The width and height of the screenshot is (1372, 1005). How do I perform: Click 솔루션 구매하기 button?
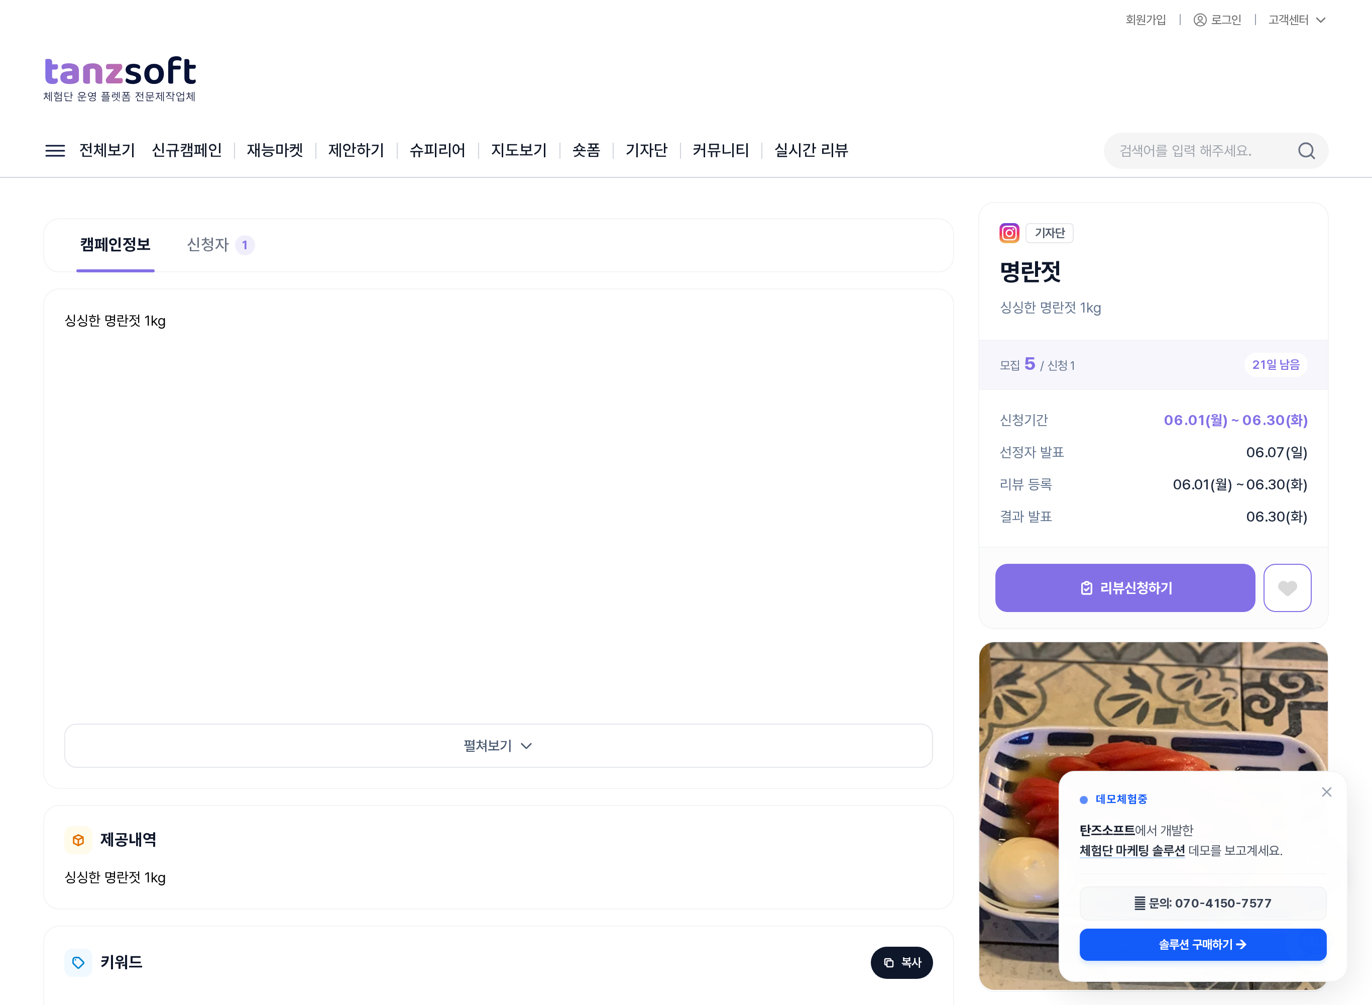(1202, 944)
